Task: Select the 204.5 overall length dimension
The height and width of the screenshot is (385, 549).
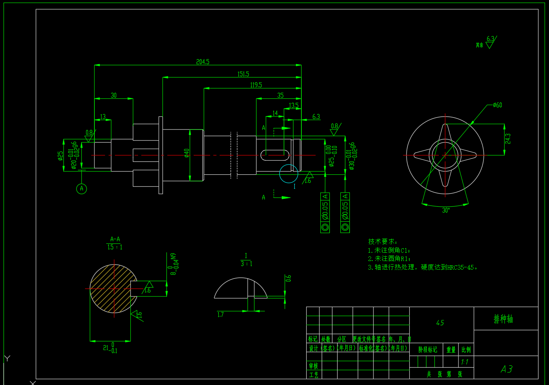Action: [203, 62]
